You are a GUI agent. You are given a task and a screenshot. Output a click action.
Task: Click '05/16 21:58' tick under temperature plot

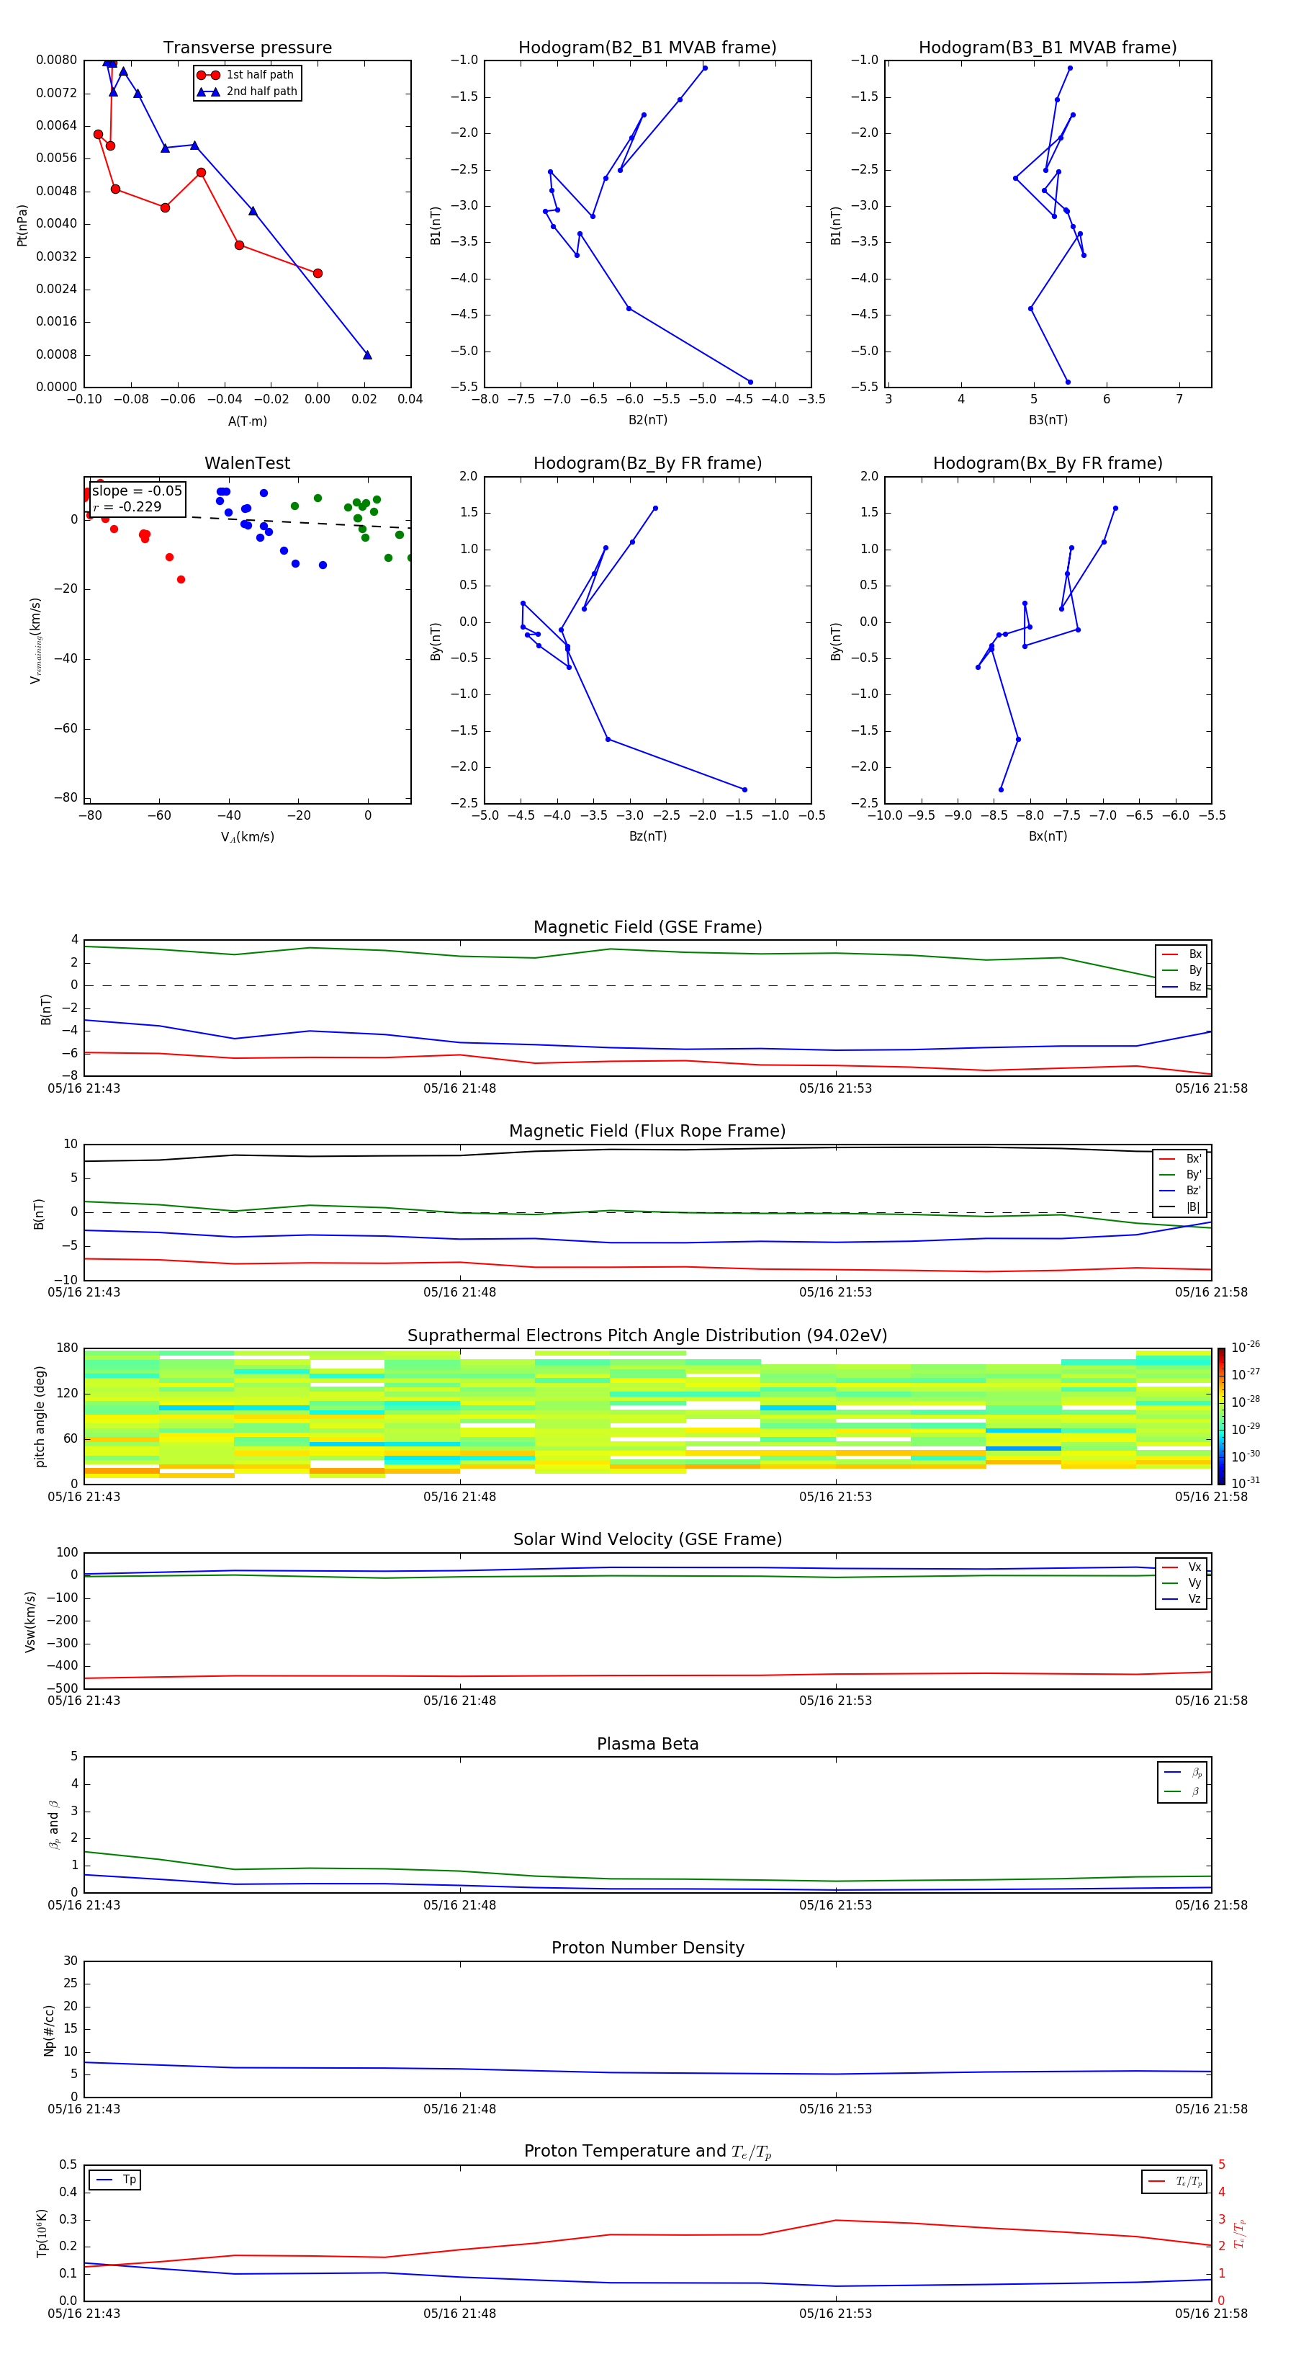(1211, 2314)
